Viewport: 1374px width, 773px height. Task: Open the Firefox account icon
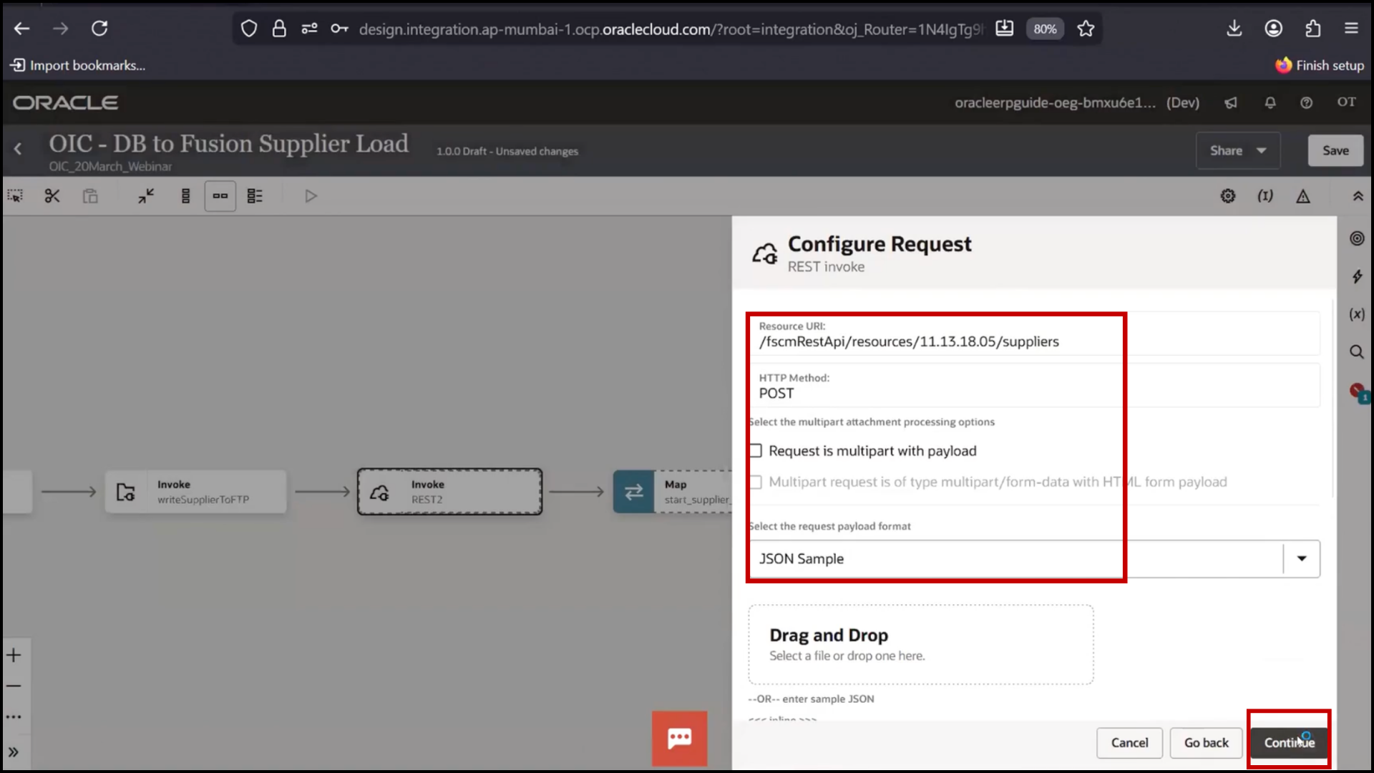pos(1274,29)
